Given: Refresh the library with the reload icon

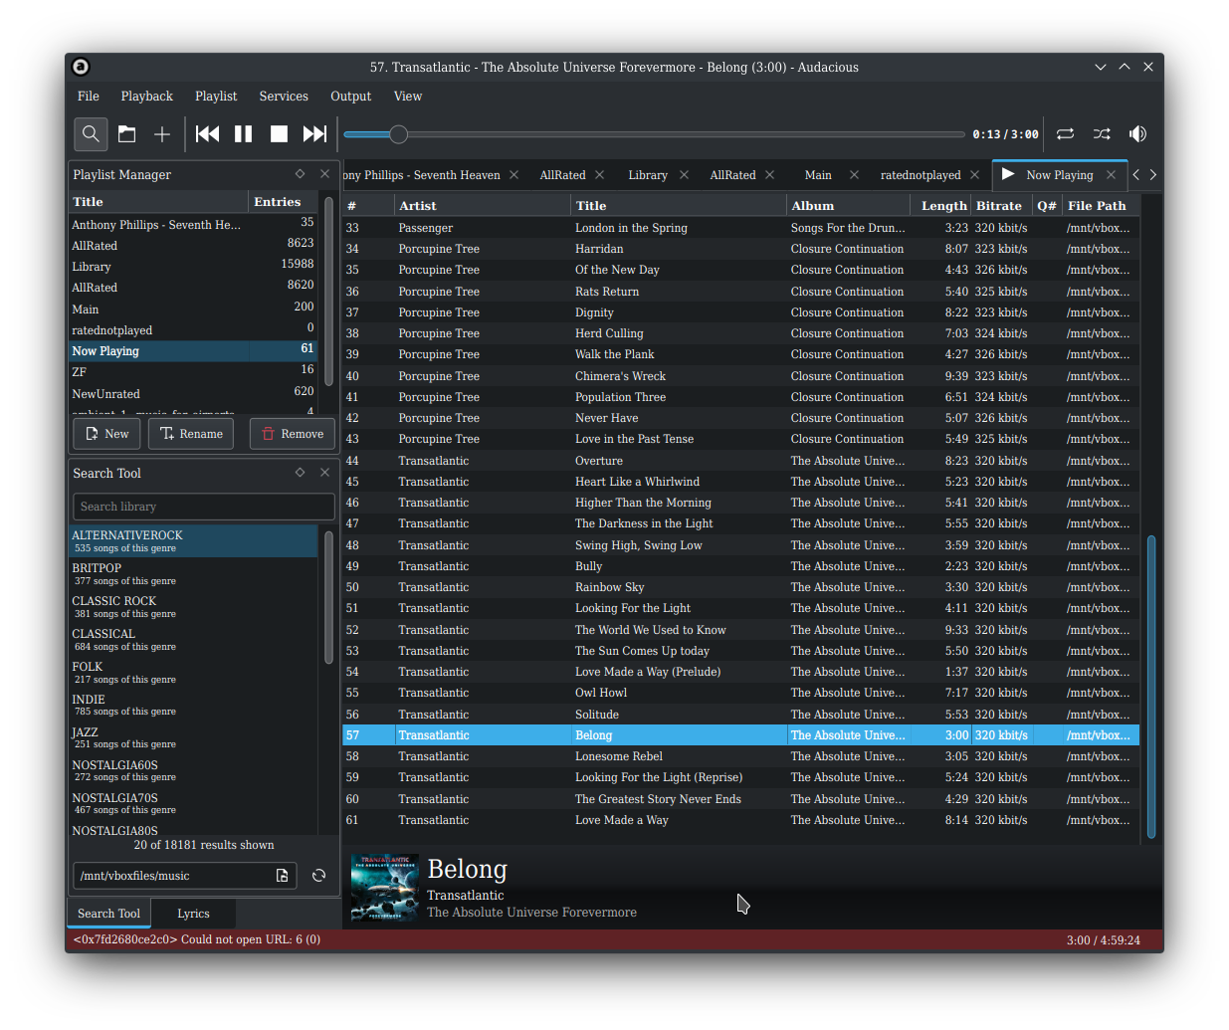Looking at the screenshot, I should coord(318,876).
